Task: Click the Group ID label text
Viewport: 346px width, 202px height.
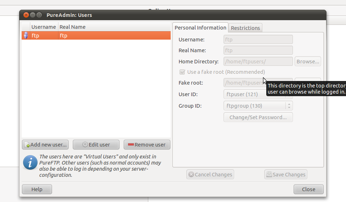Action: tap(190, 106)
